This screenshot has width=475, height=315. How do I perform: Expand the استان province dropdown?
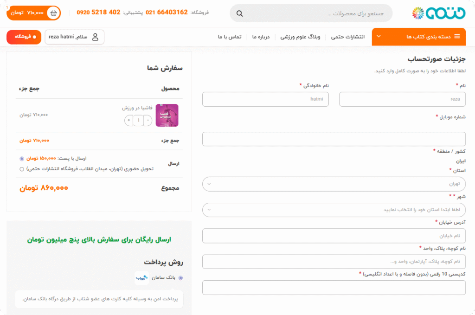(334, 184)
